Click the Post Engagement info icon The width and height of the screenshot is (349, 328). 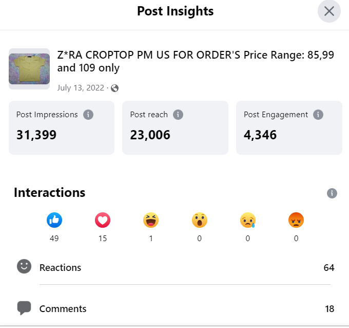point(318,115)
